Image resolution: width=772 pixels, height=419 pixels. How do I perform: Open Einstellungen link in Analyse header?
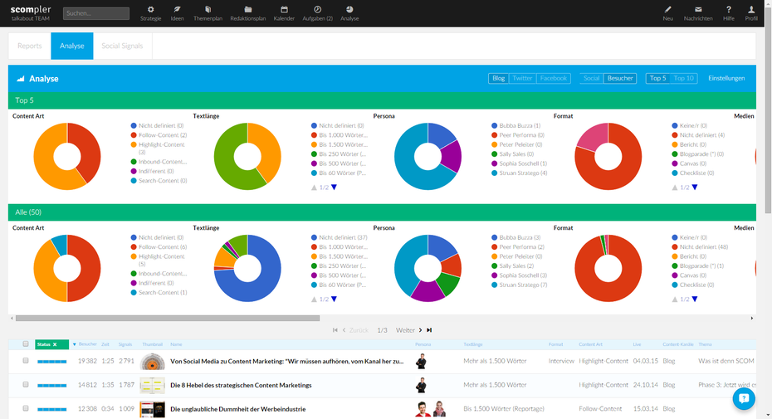(726, 78)
